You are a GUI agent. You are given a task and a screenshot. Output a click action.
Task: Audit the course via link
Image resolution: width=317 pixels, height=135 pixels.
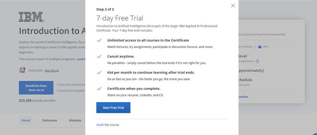coord(100,125)
